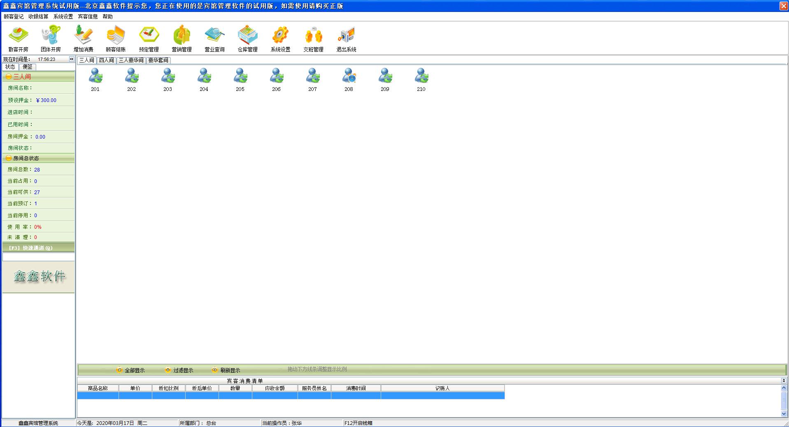This screenshot has height=427, width=789.
Task: Open the 系统设置 menu bar item
Action: click(x=63, y=16)
